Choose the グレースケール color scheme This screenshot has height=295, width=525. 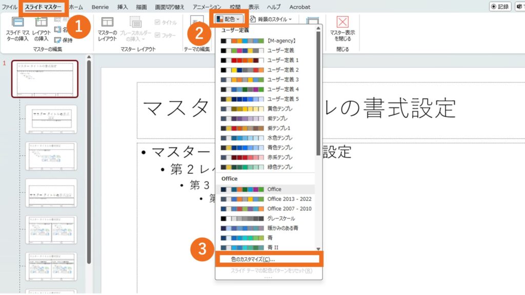(x=266, y=218)
